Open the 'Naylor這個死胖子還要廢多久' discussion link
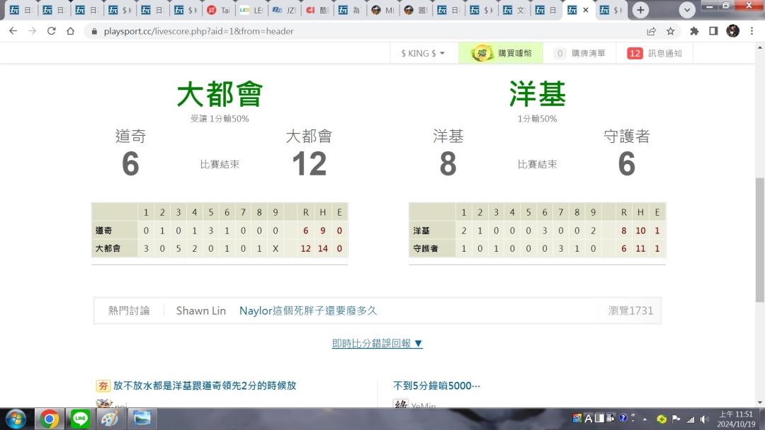 tap(308, 310)
